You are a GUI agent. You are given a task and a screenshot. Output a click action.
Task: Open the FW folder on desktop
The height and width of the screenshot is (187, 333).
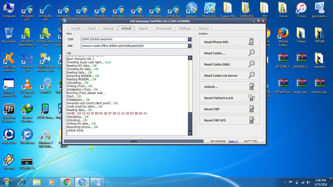point(265,10)
